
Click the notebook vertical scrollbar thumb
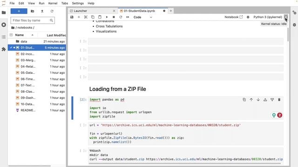(288, 34)
